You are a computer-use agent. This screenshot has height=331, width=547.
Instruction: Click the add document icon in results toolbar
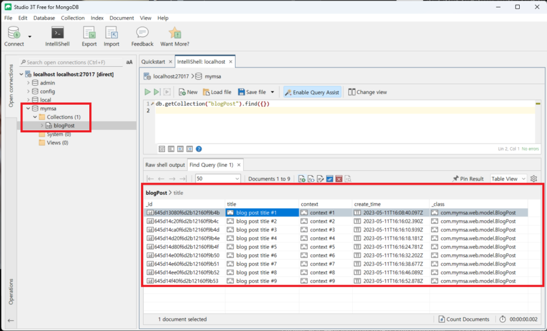click(x=302, y=179)
